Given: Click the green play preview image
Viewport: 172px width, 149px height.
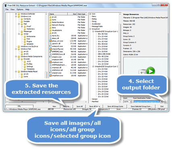Looking at the screenshot, I should click(x=151, y=70).
